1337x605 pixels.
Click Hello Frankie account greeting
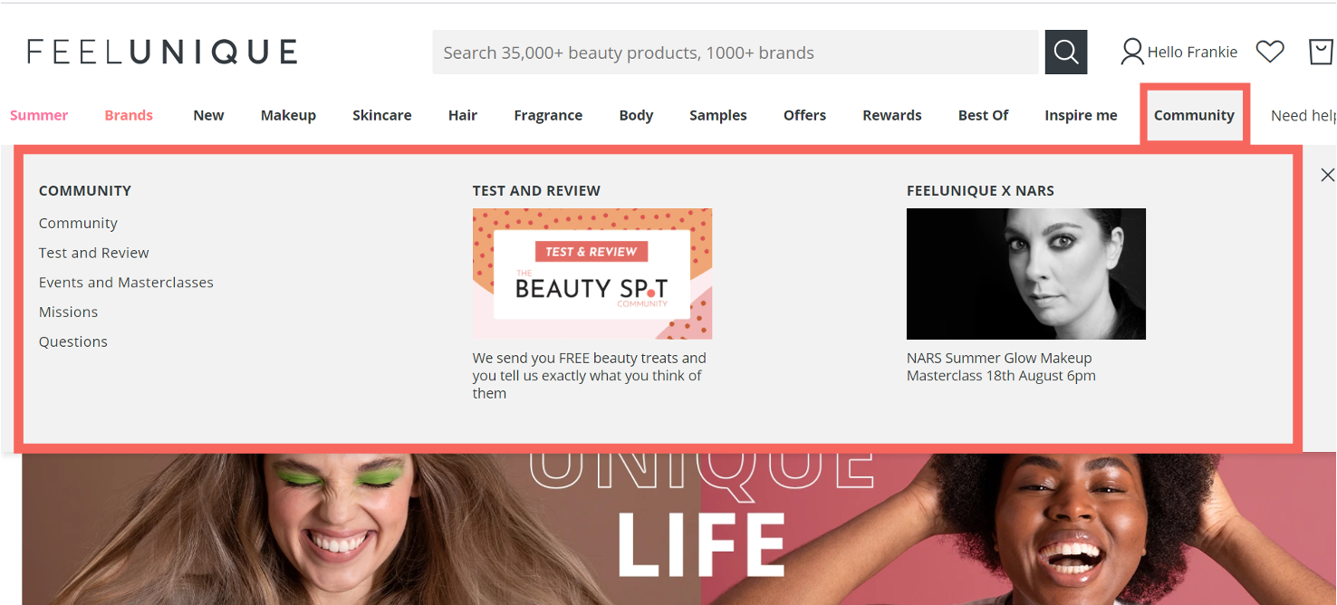[x=1192, y=53]
